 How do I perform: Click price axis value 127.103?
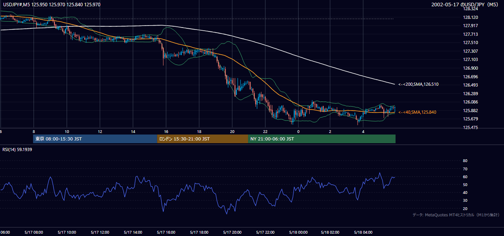click(x=470, y=59)
